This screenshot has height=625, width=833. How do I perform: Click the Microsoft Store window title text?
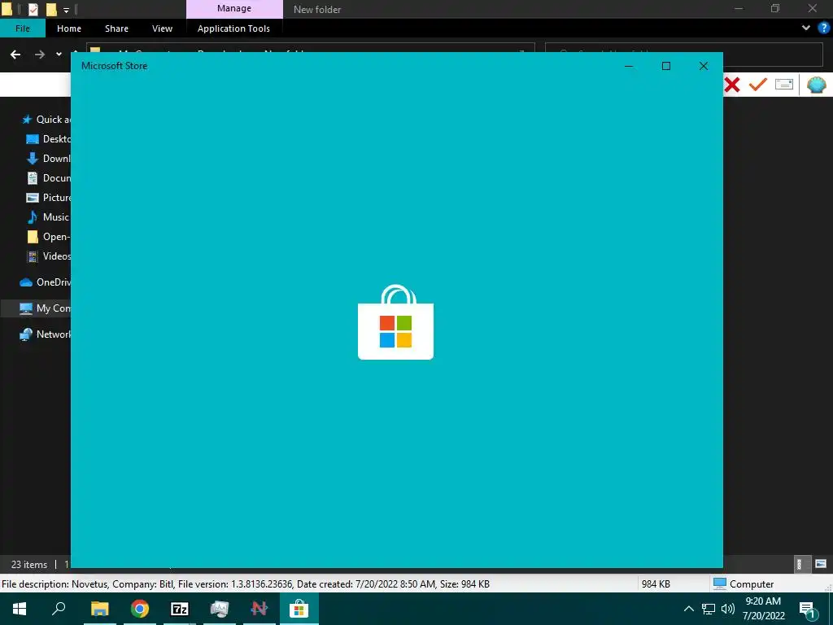tap(114, 66)
